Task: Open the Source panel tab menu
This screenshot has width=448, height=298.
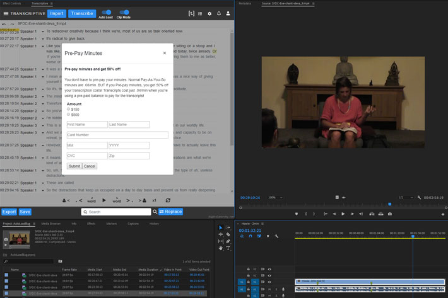Action: click(x=313, y=3)
